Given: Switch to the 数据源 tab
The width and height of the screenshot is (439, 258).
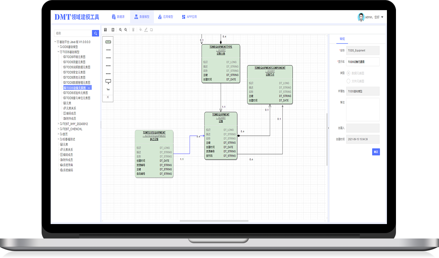Looking at the screenshot, I should 118,17.
